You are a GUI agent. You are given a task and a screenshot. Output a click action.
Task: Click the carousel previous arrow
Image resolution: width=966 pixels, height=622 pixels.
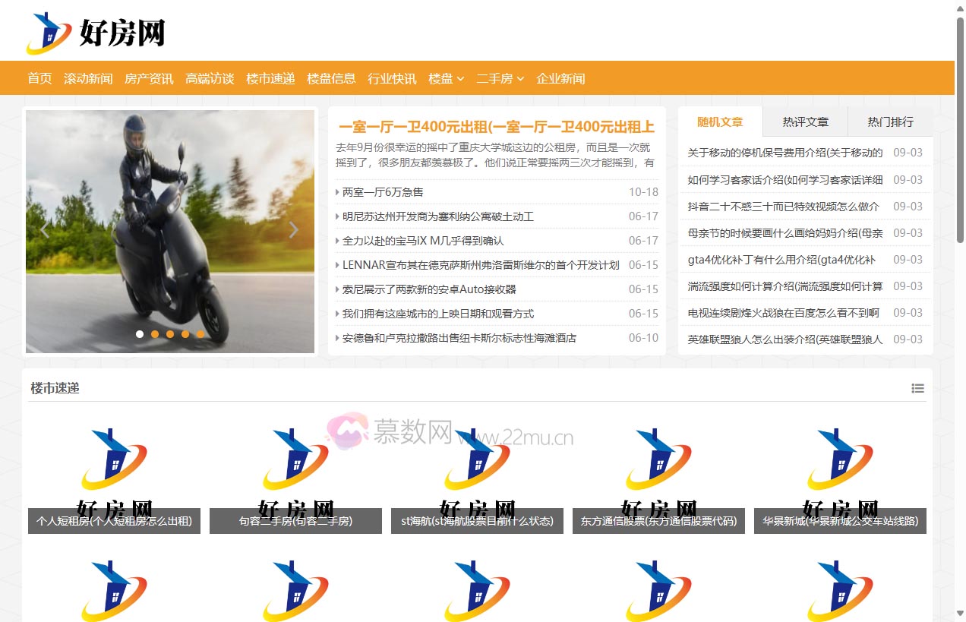coord(44,229)
